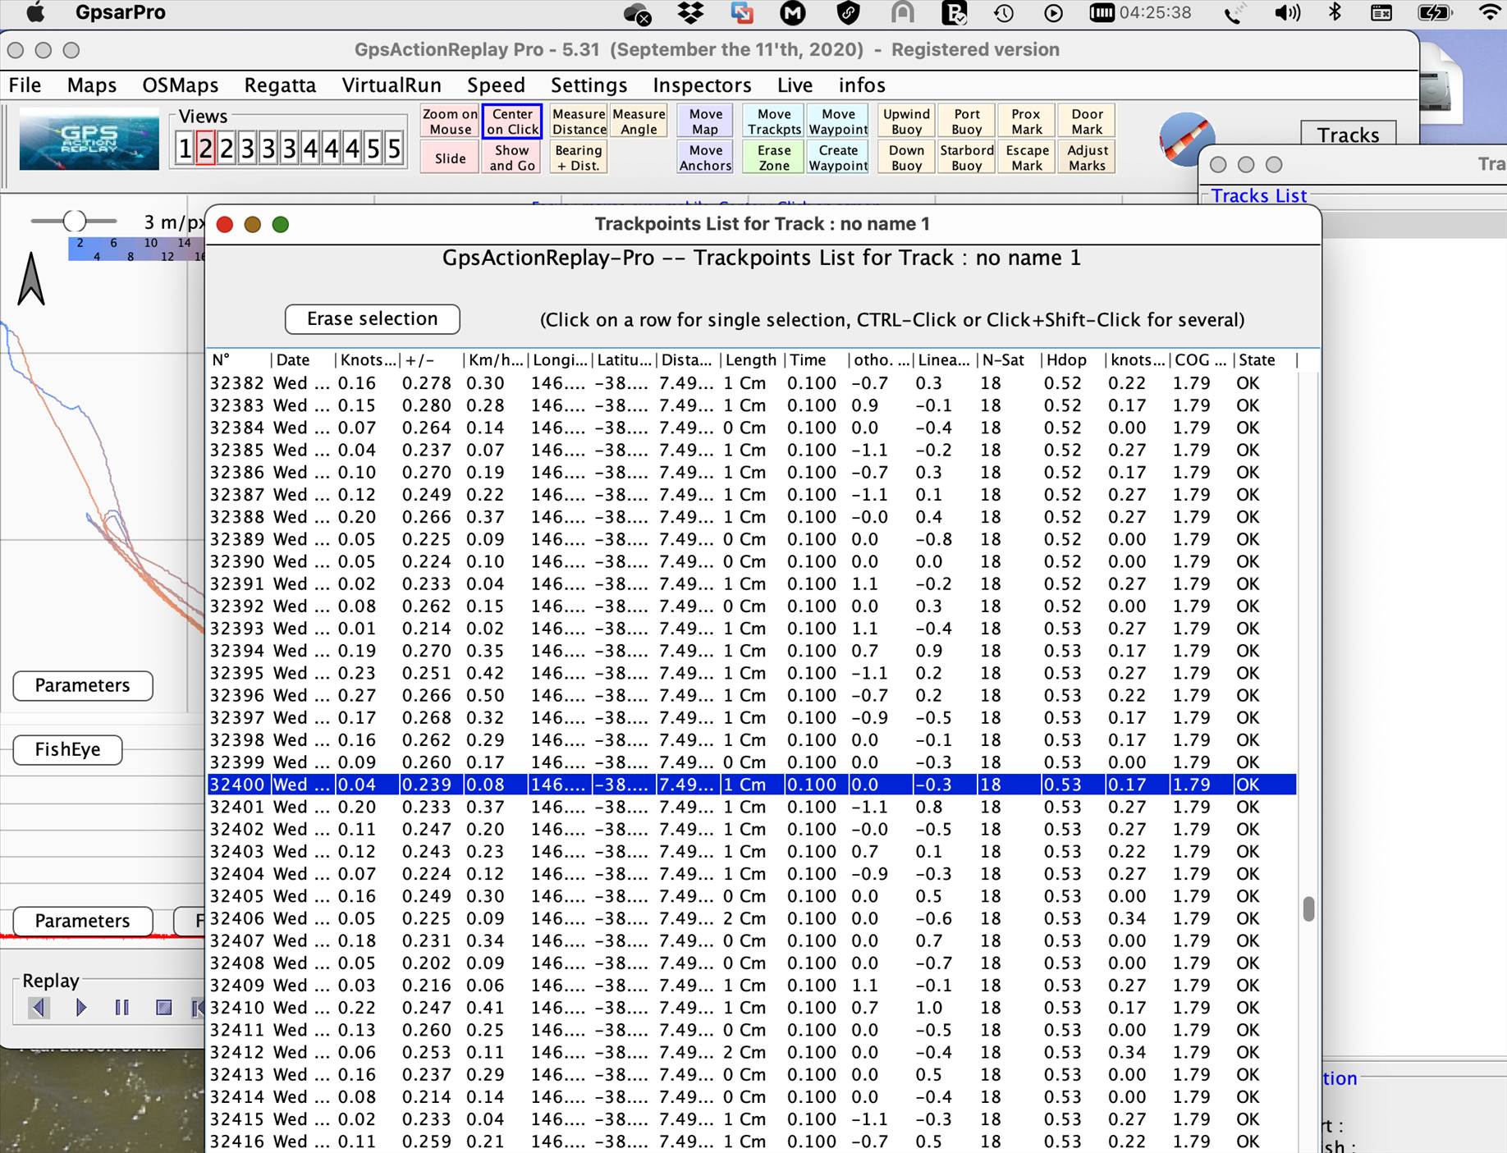Click the Knots column header
1507x1153 pixels.
pyautogui.click(x=367, y=360)
